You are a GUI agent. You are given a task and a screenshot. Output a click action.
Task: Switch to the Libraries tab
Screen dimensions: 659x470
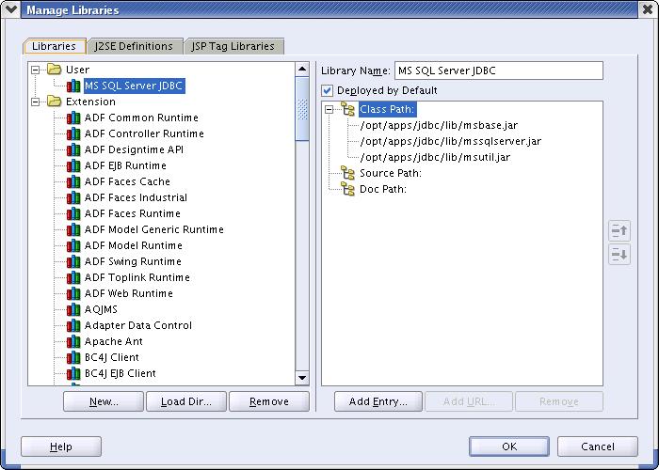tap(55, 46)
